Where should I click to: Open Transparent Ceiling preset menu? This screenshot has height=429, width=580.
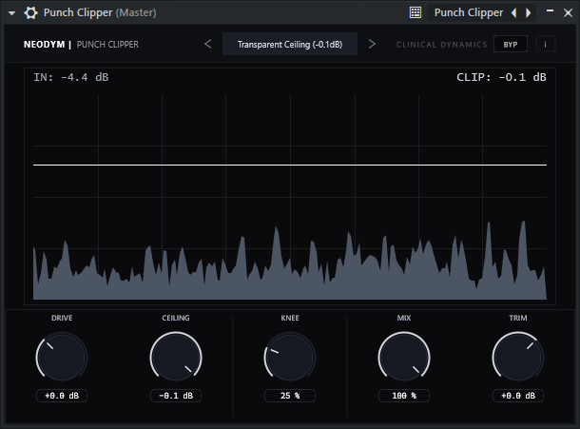[x=290, y=44]
